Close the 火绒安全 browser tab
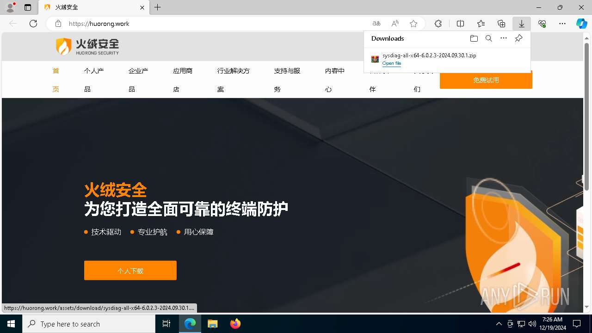 tap(142, 7)
